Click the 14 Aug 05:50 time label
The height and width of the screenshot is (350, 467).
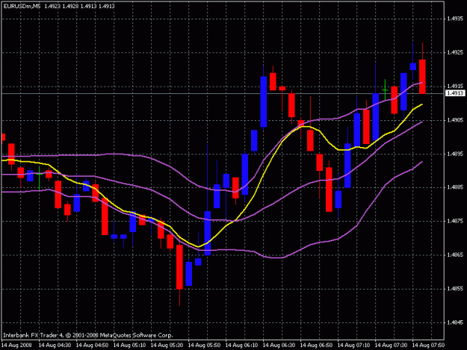(204, 346)
